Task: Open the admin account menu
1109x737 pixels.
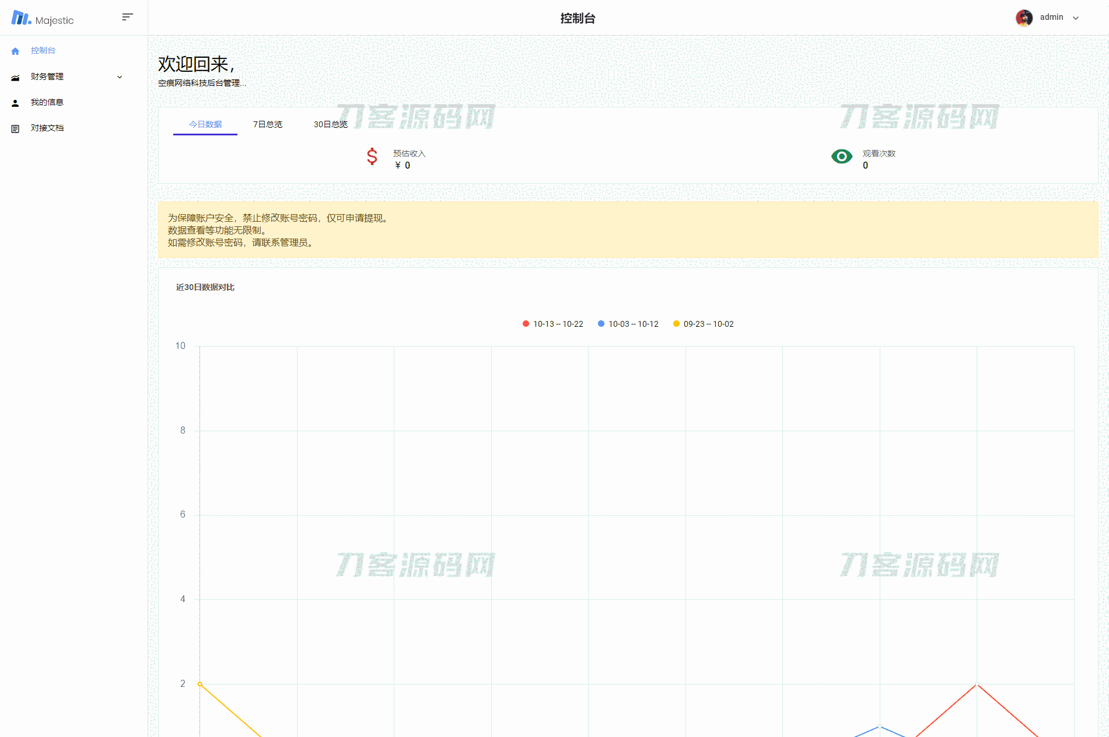Action: click(1051, 18)
